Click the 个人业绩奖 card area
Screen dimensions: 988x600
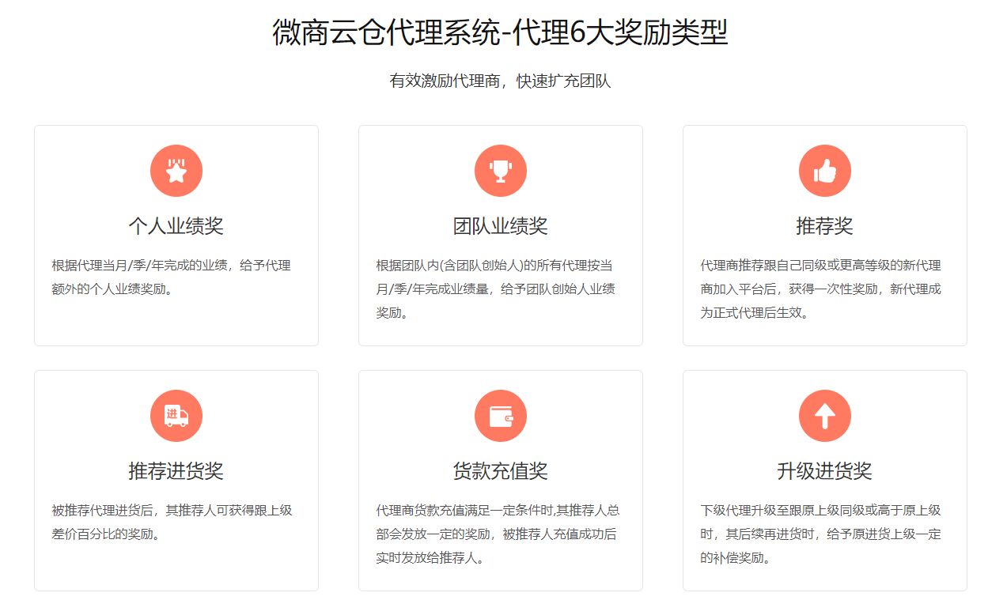pos(176,235)
